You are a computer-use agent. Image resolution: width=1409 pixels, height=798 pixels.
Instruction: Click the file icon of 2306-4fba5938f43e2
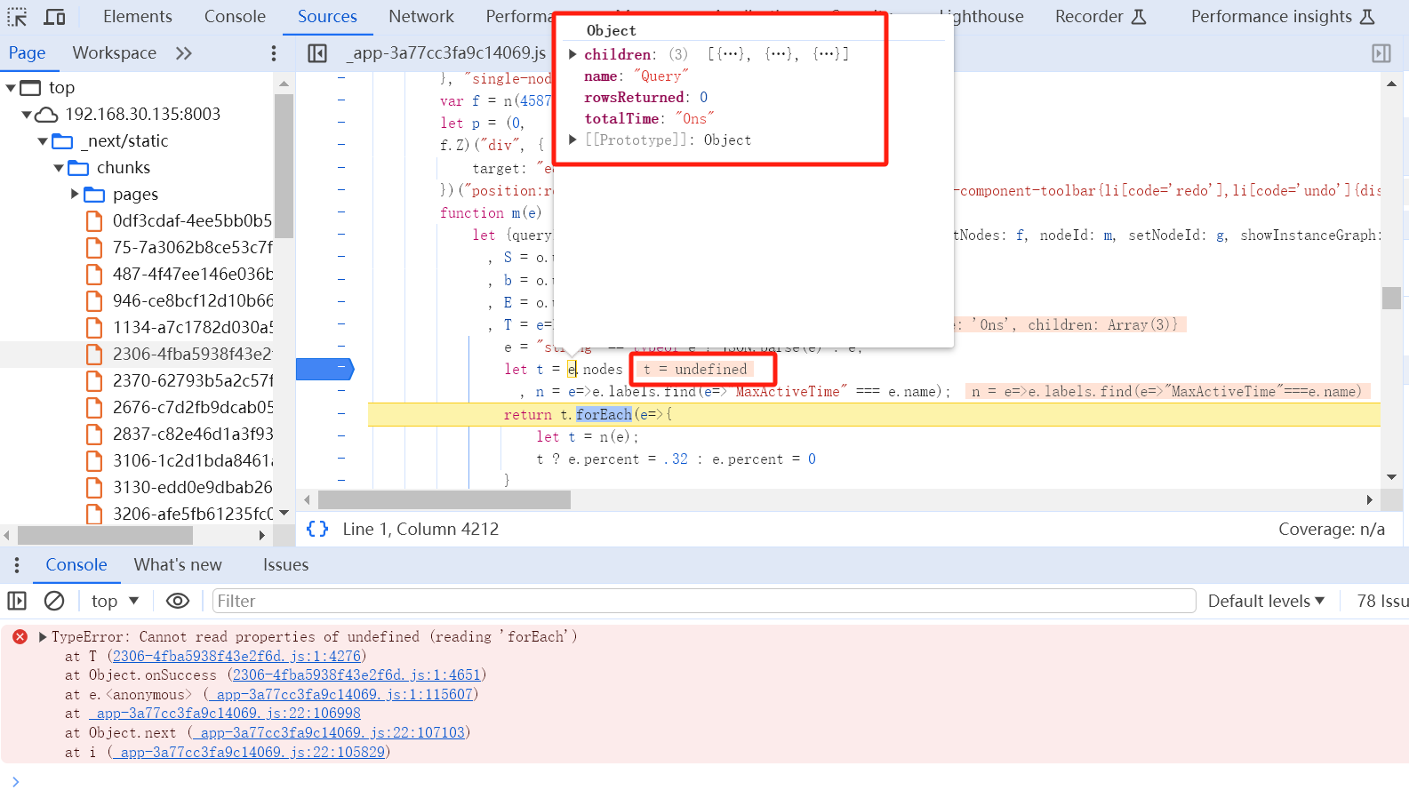tap(94, 354)
